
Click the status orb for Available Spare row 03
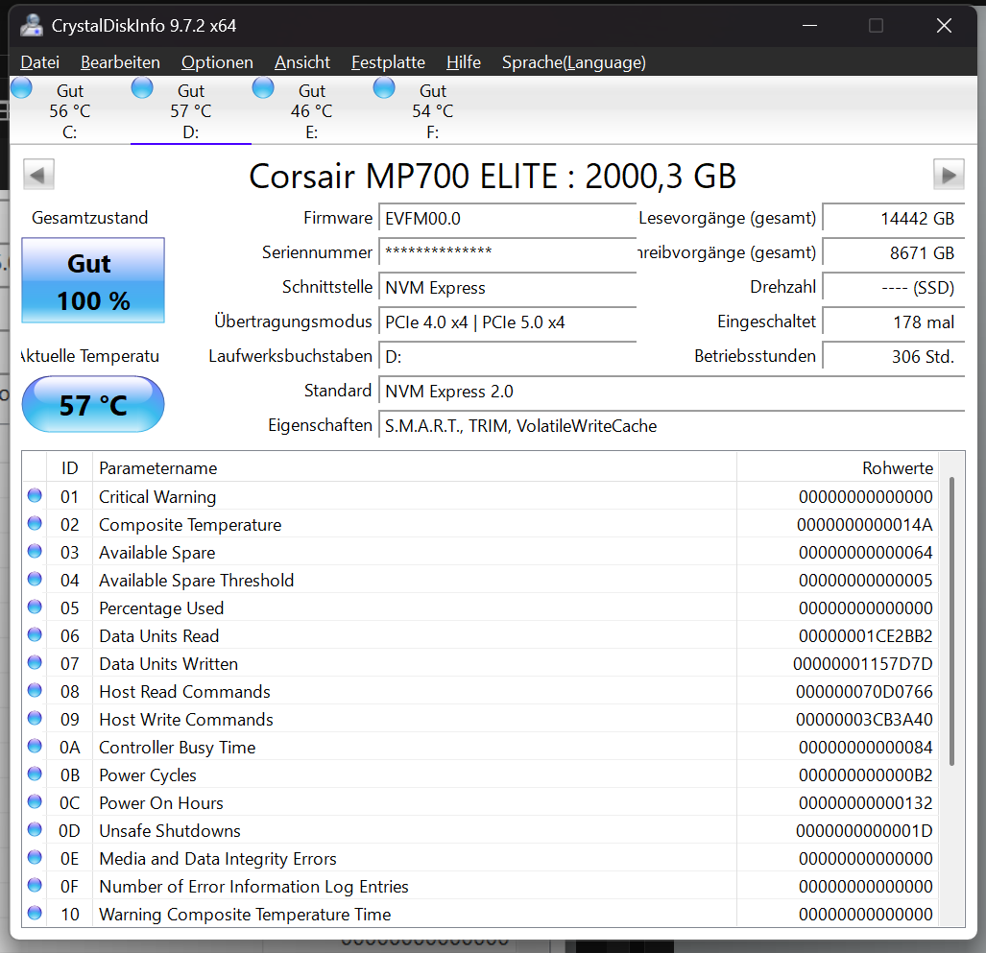point(35,551)
